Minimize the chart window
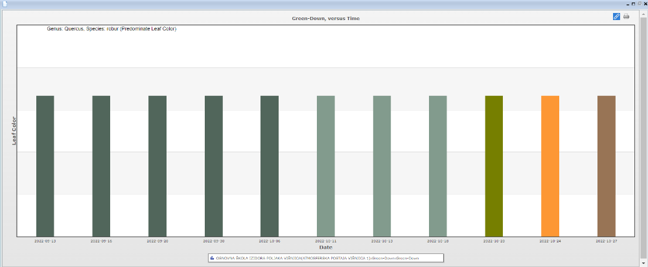 627,4
